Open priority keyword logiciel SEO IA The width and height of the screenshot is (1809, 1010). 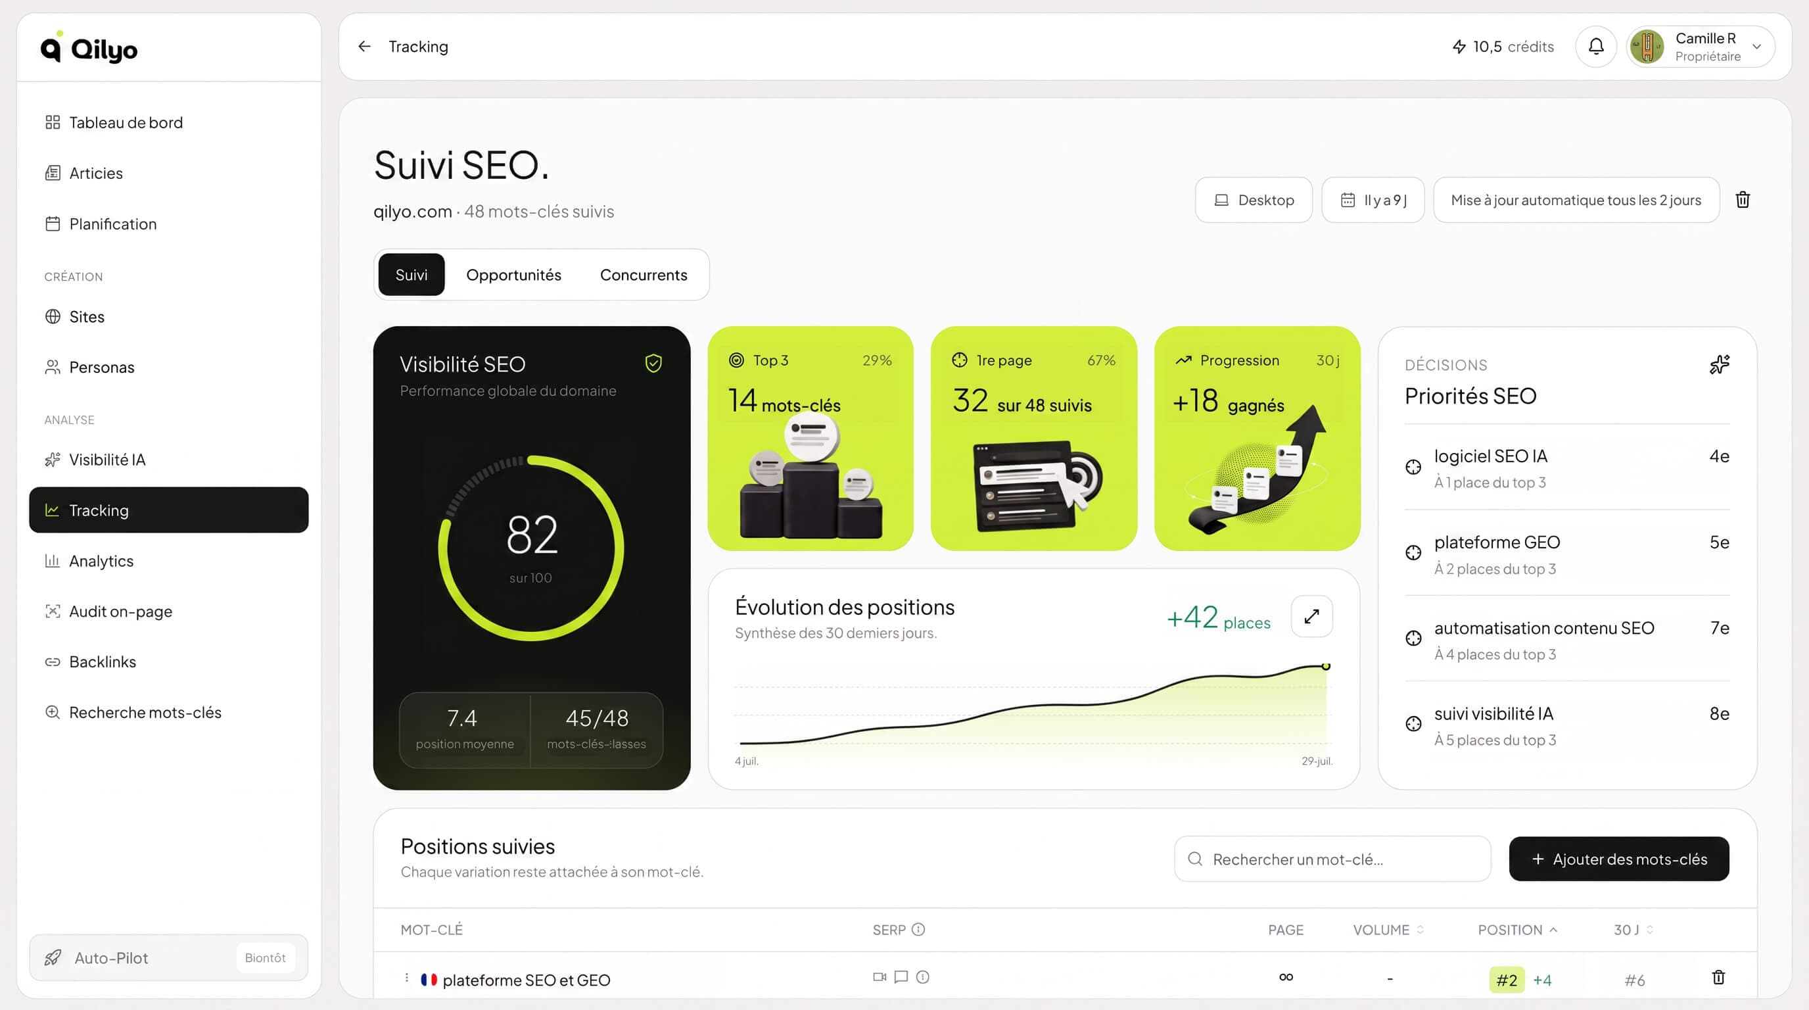(x=1566, y=468)
